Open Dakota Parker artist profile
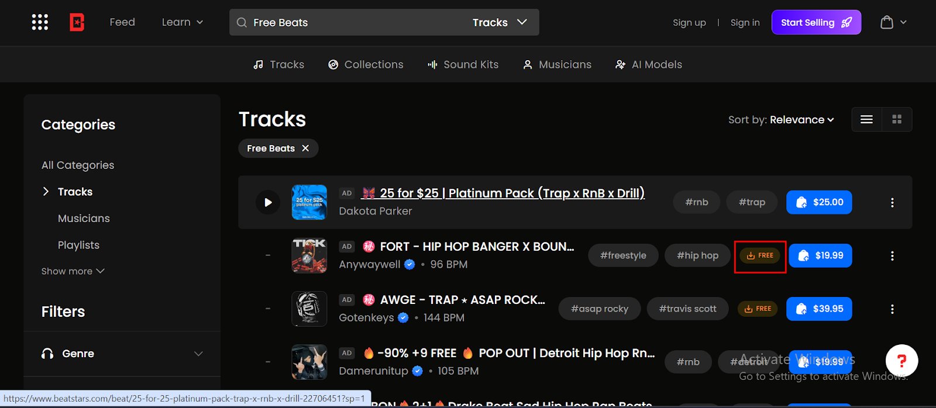 pos(376,211)
